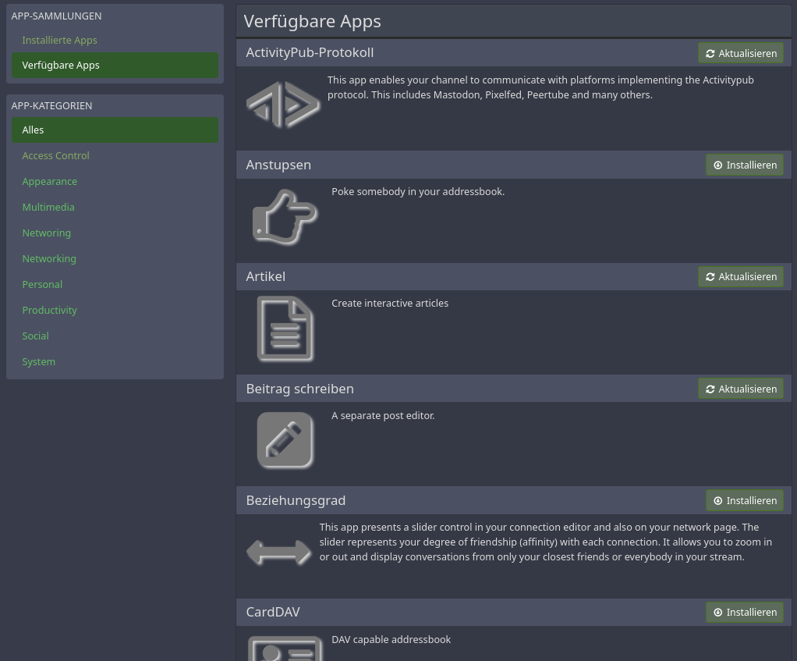Click the Anstupsen pointing hand icon
Screen dimensions: 797x661
pos(285,217)
